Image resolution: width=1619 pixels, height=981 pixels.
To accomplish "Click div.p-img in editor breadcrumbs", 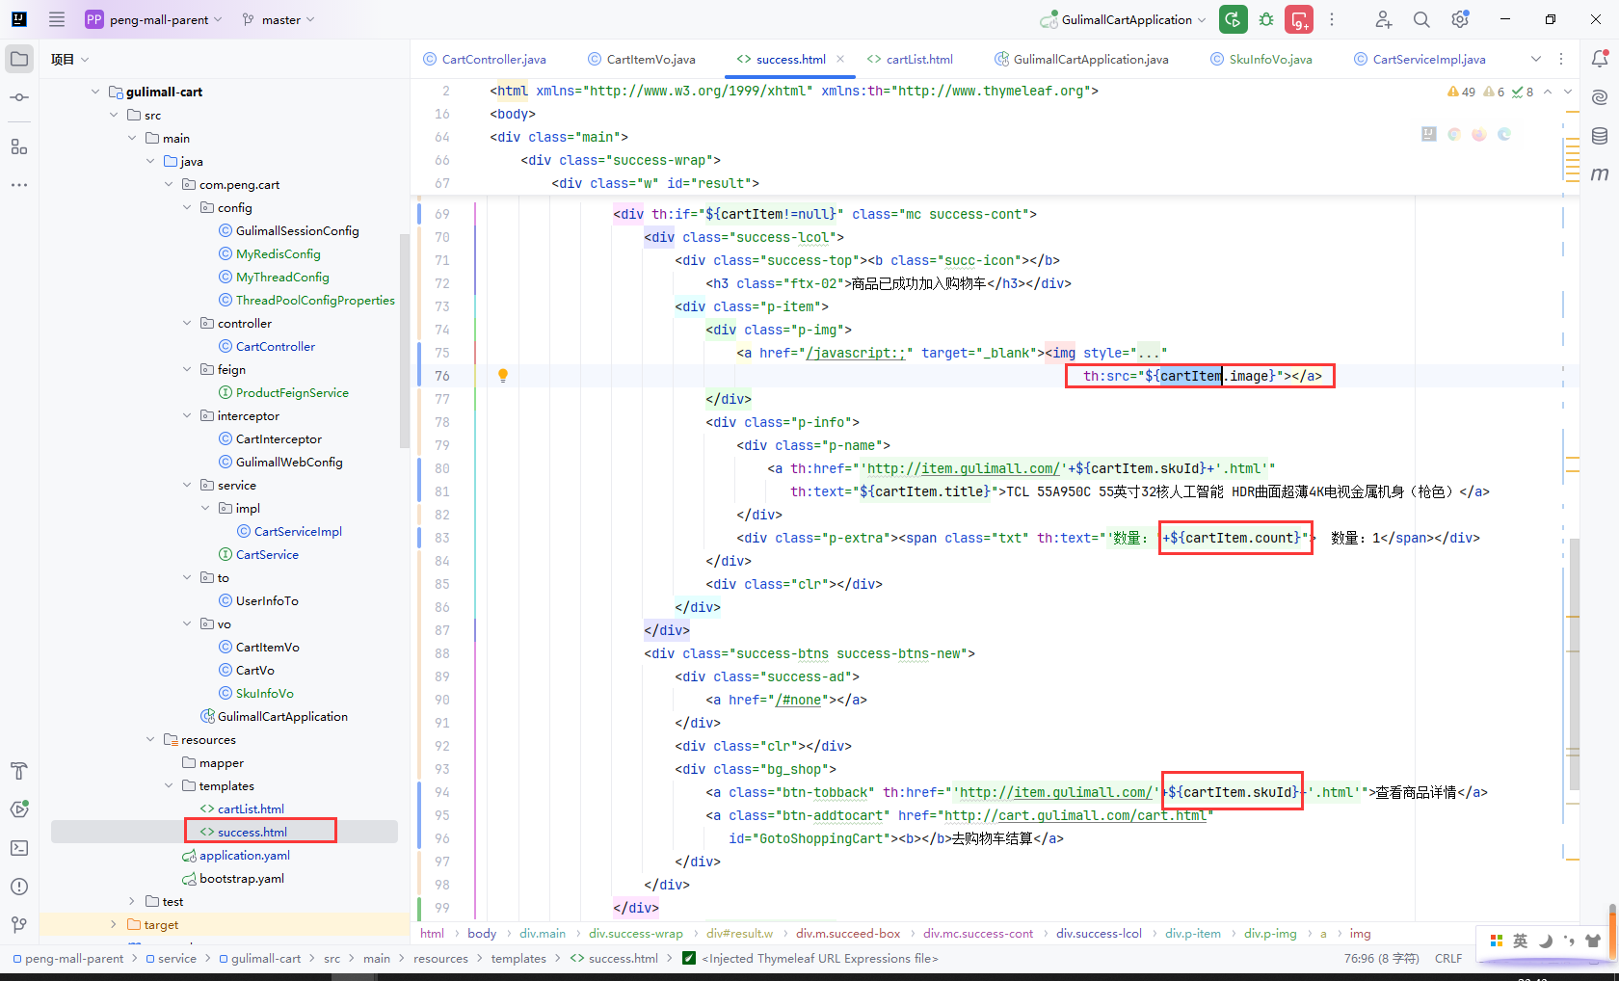I will pos(1270,933).
